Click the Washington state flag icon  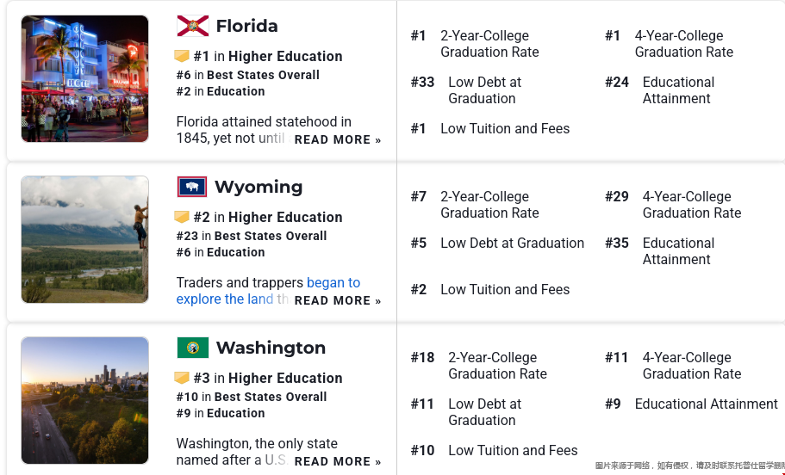pyautogui.click(x=192, y=348)
